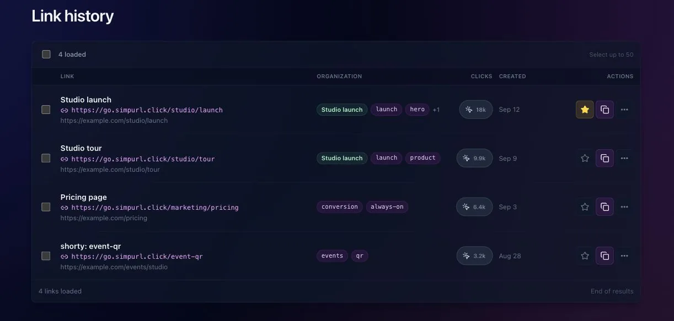Click the ORGANIZATION column header
The width and height of the screenshot is (674, 321).
click(x=339, y=77)
